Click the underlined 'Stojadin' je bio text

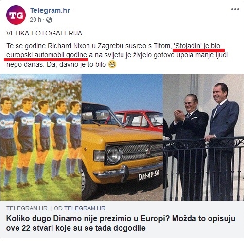tap(197, 46)
